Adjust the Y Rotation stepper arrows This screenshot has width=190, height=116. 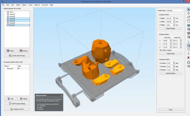point(174,66)
